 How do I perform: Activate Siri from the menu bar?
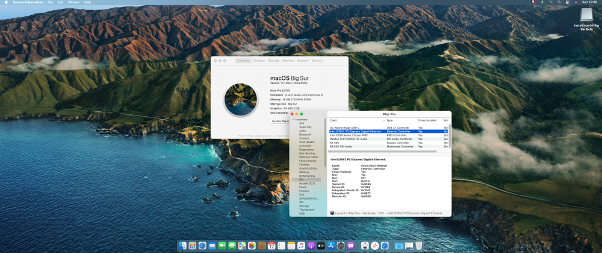coord(576,2)
